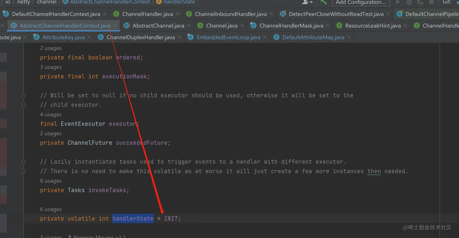Collapse the comment starting "Will be set to null"
The height and width of the screenshot is (238, 459).
coord(24,96)
